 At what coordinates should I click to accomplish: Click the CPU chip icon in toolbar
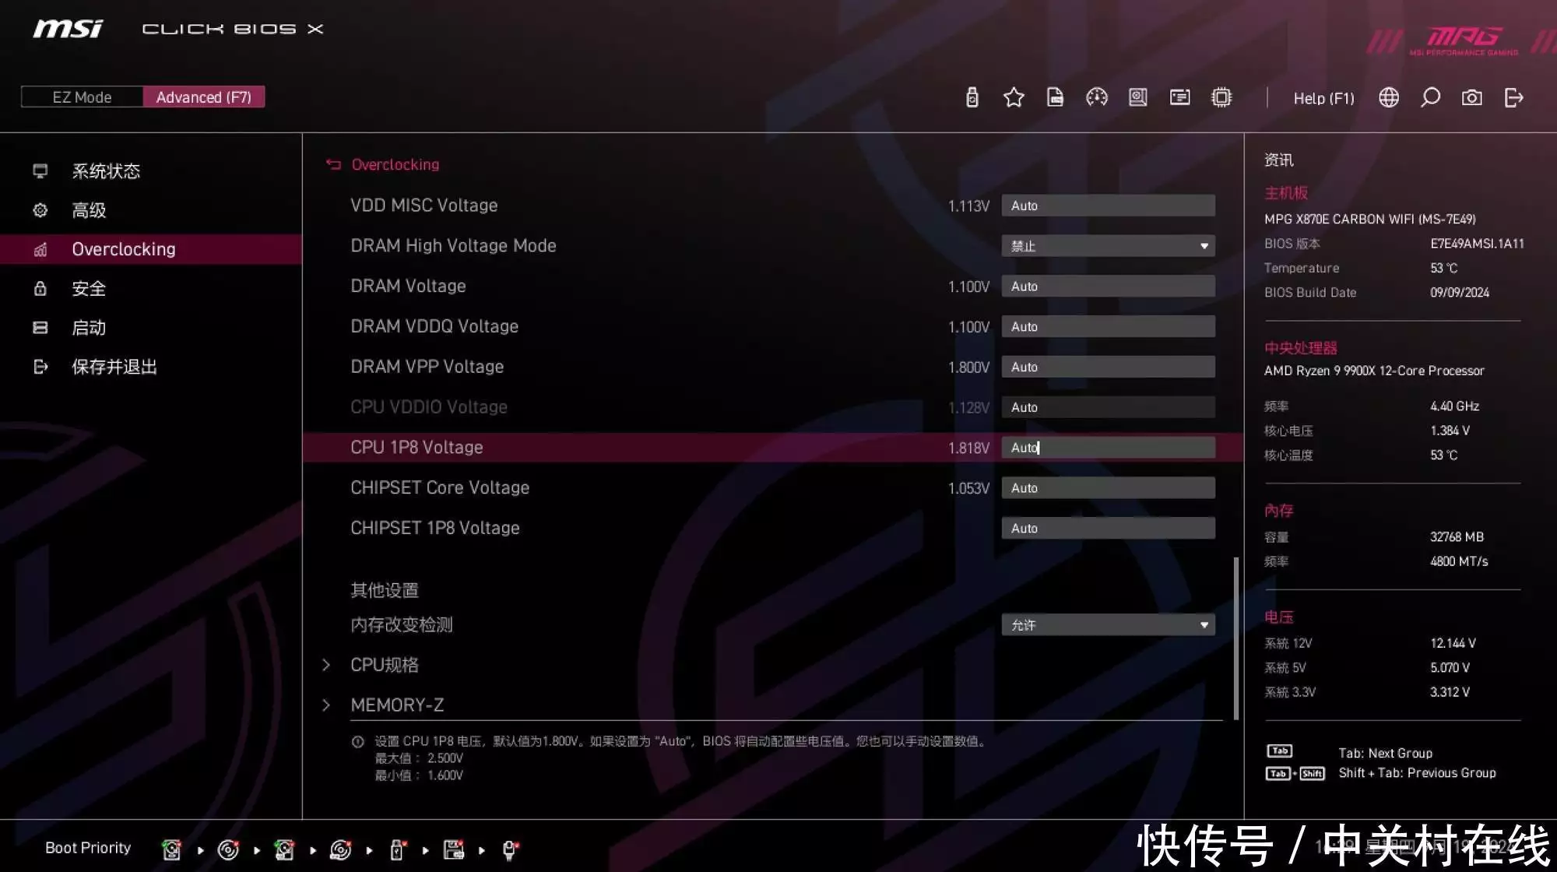[x=1221, y=97]
